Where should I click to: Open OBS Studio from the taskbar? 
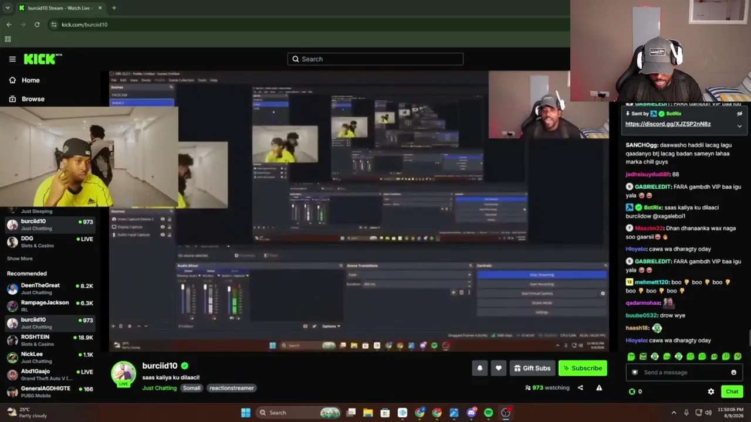(505, 413)
